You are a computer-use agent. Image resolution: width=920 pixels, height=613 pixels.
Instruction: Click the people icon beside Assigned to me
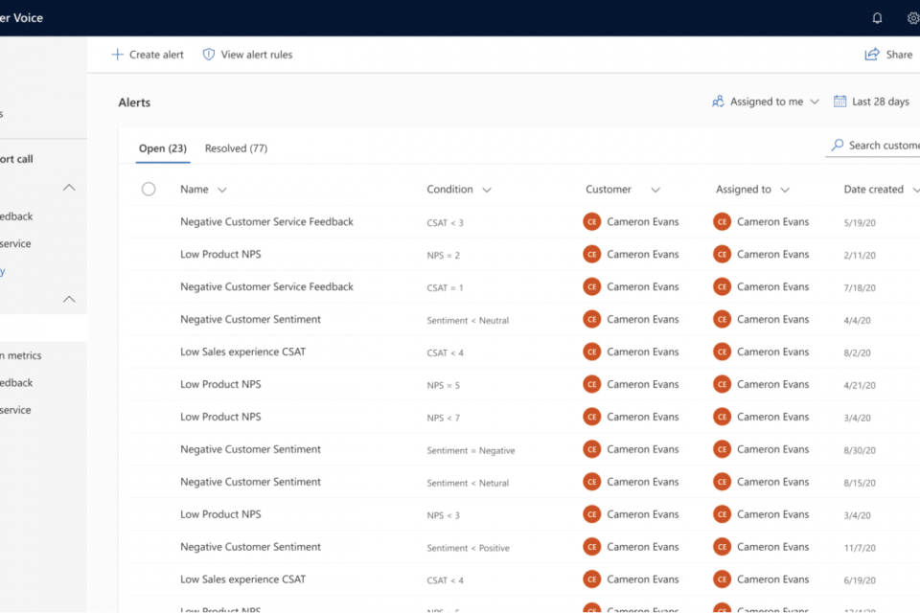click(718, 102)
